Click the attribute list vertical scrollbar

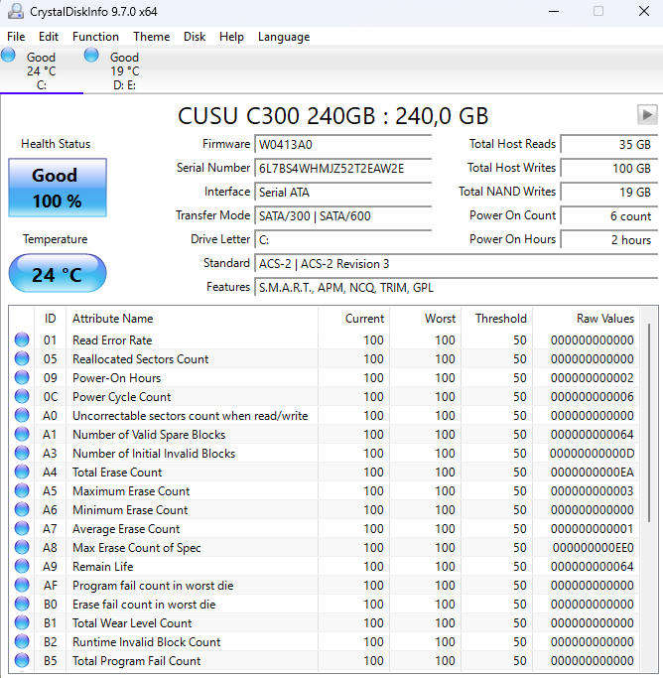[x=650, y=496]
